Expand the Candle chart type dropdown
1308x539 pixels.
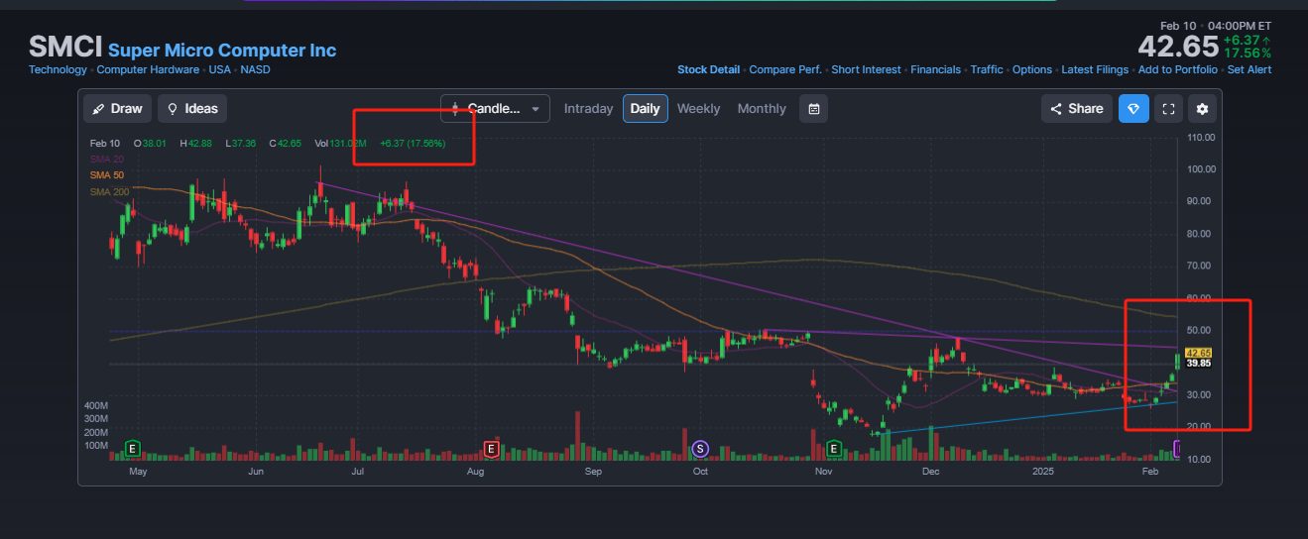pos(495,109)
